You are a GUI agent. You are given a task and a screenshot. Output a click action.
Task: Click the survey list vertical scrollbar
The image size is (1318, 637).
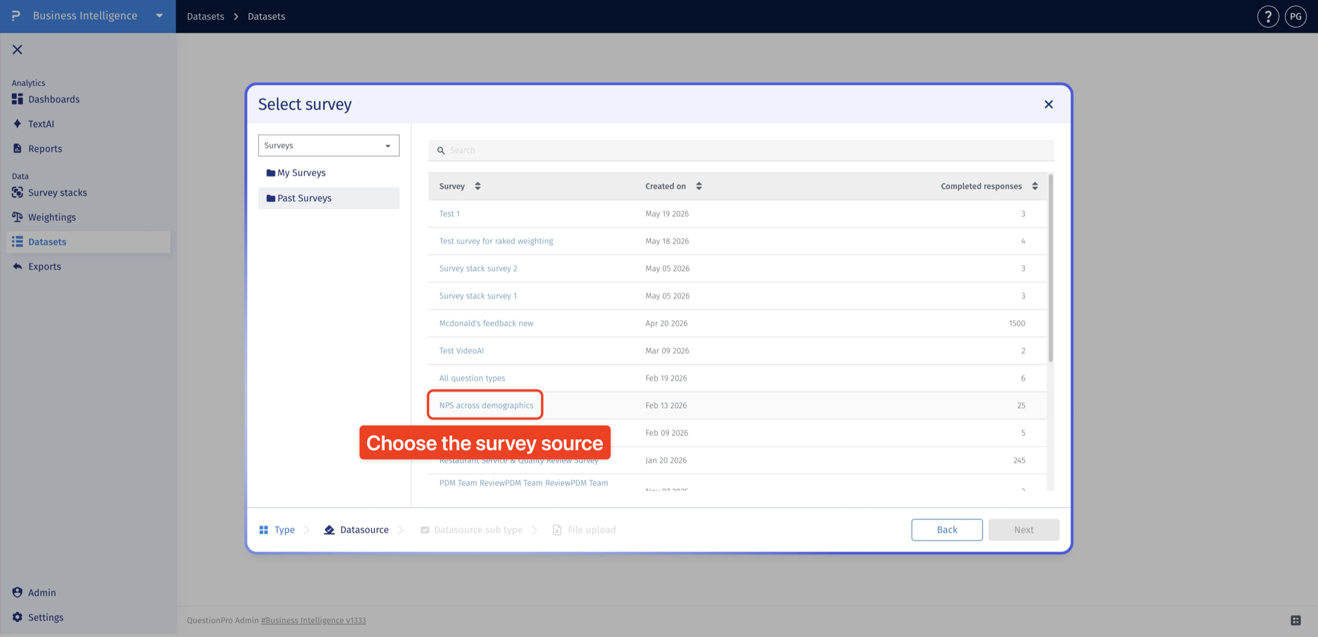[1050, 269]
